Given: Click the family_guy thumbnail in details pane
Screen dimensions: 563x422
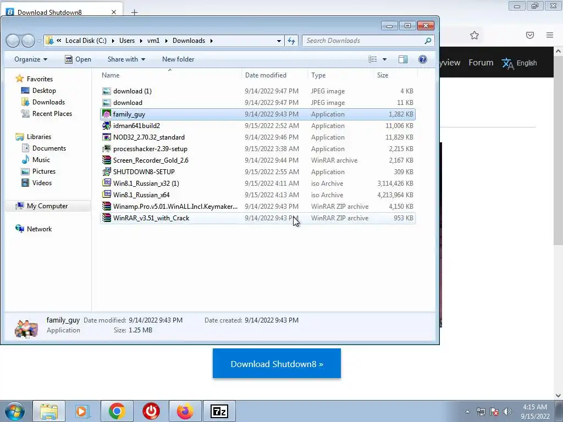Looking at the screenshot, I should point(26,328).
